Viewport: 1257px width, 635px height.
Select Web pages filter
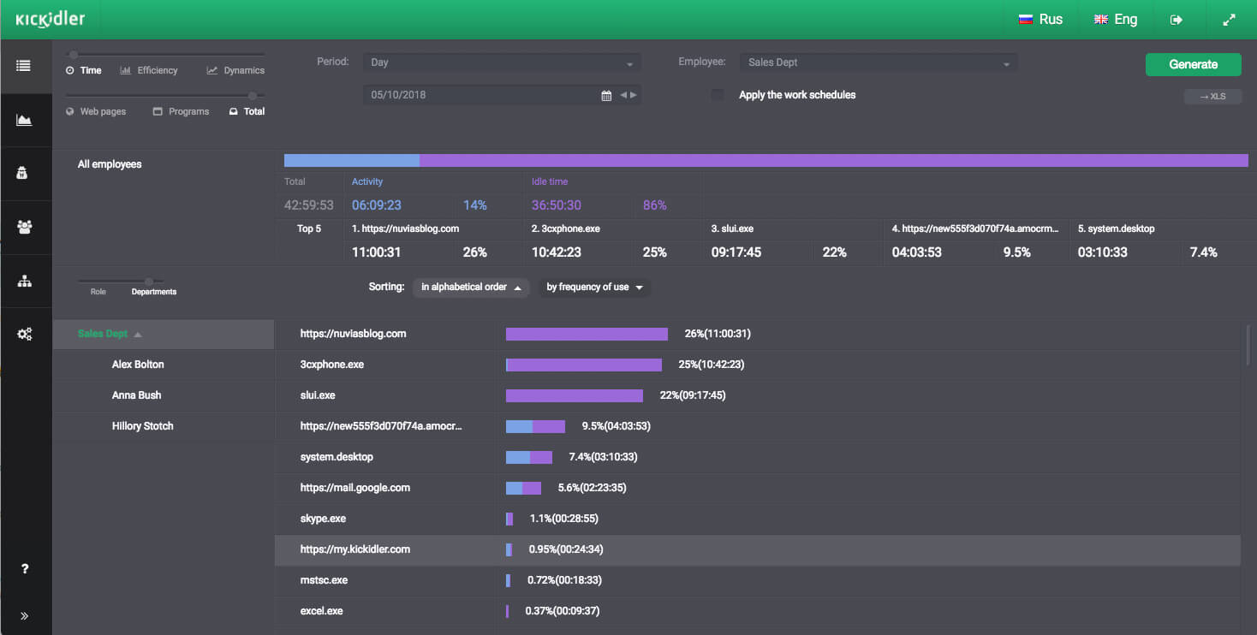(96, 111)
